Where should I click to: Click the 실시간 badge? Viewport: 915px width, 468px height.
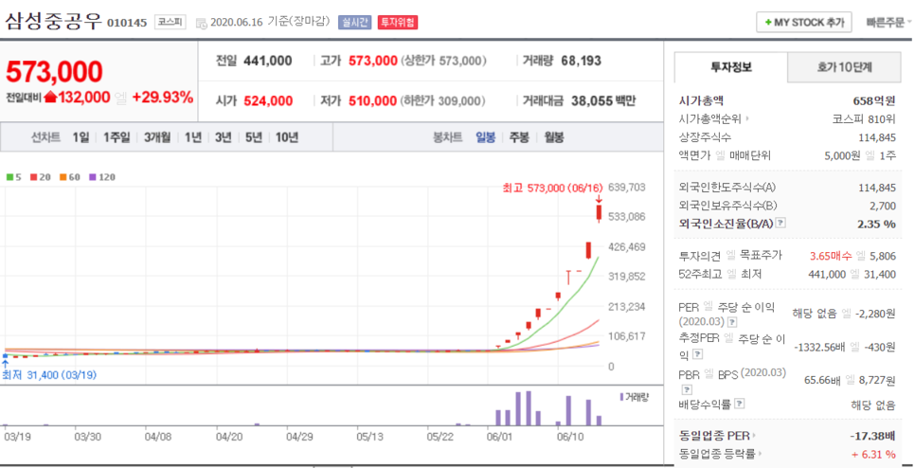point(355,22)
